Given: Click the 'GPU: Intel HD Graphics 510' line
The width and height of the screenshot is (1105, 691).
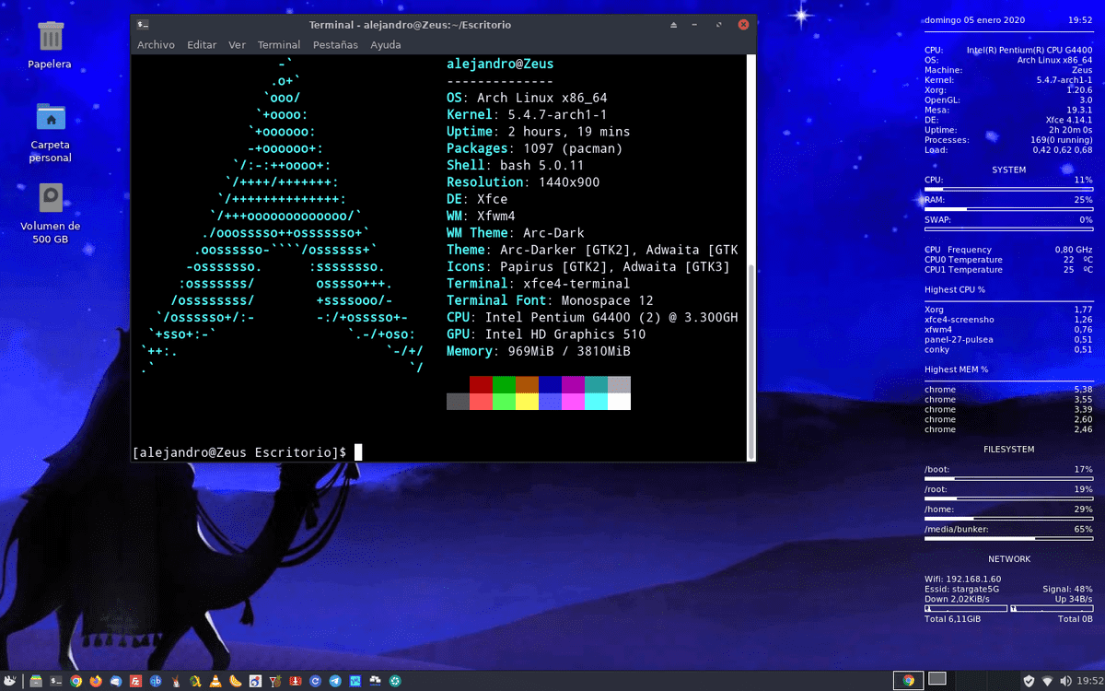Looking at the screenshot, I should coord(546,334).
